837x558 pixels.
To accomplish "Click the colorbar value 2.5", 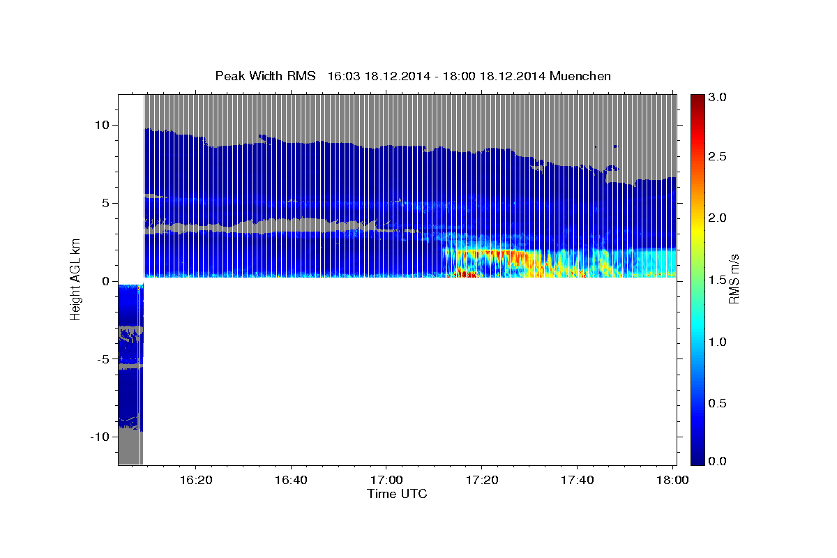I will coord(718,157).
